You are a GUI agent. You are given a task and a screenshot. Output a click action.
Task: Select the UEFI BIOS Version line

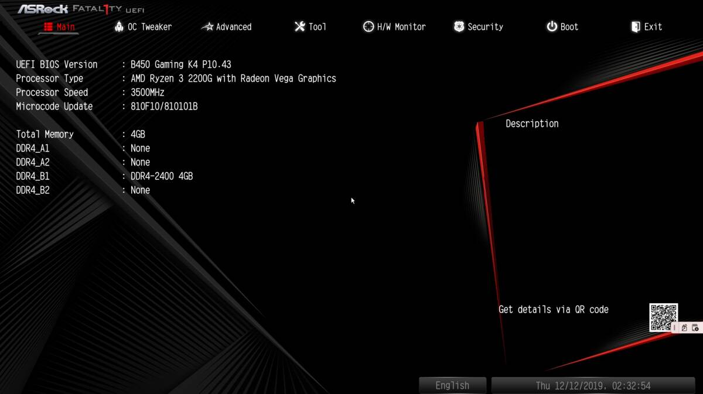tap(124, 64)
